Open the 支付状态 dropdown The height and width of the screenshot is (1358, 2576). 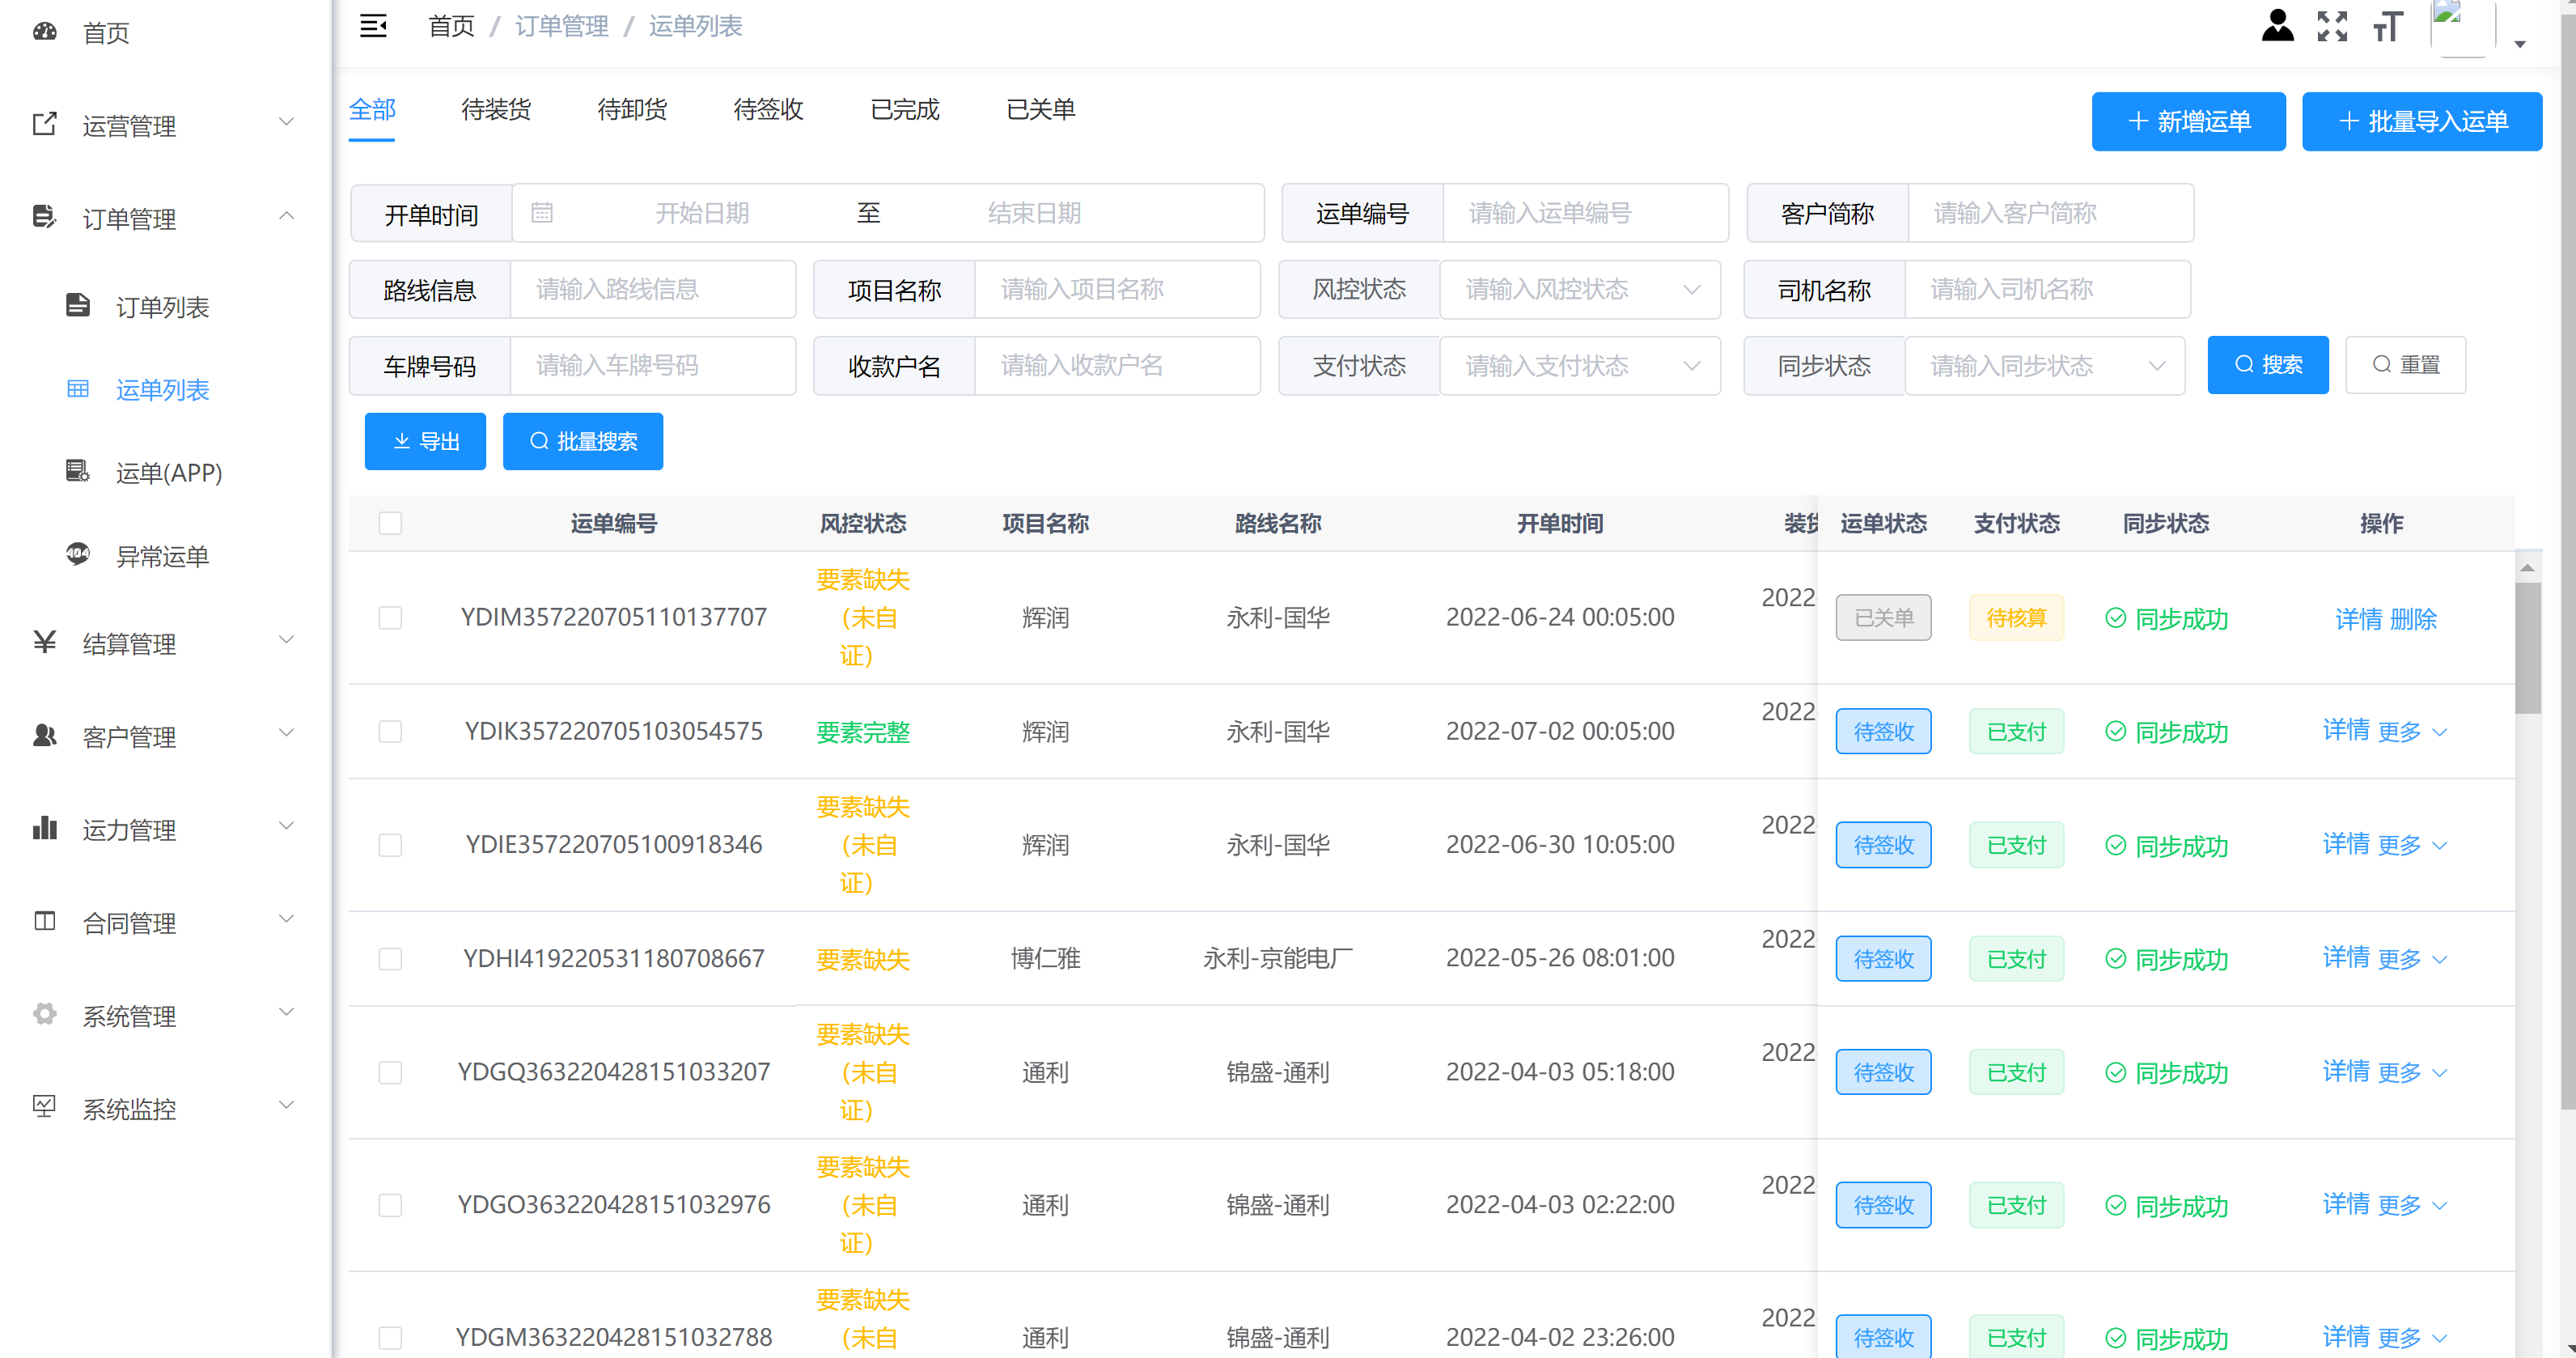[1580, 366]
